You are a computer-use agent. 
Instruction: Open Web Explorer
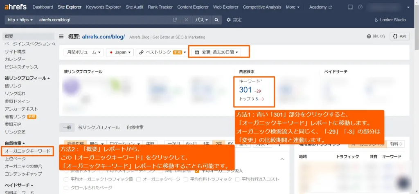tap(225, 7)
